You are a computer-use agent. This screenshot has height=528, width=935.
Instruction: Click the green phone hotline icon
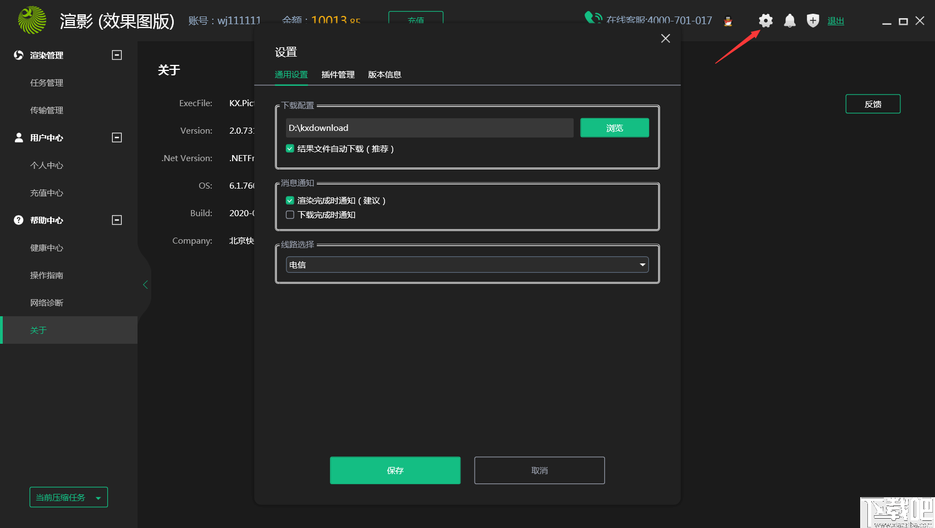[x=593, y=18]
